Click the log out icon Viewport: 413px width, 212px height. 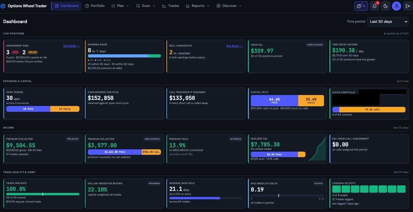tap(408, 6)
